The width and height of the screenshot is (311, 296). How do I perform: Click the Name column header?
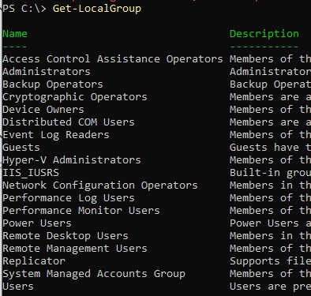pos(15,34)
